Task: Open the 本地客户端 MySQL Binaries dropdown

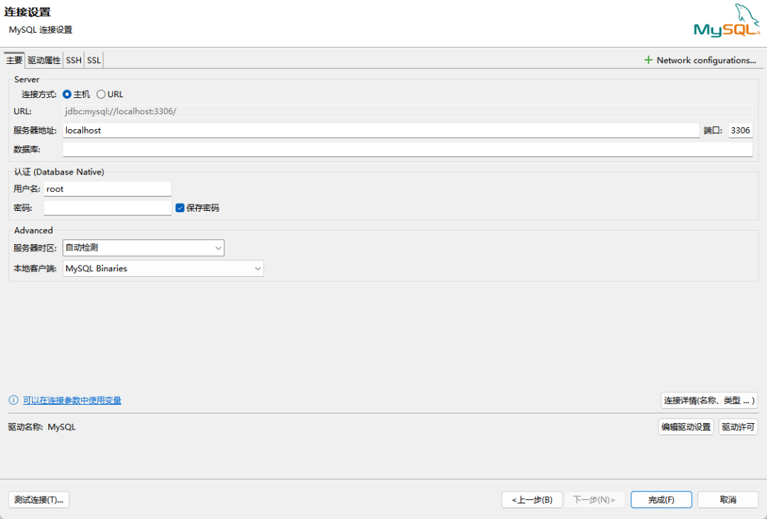Action: [163, 268]
